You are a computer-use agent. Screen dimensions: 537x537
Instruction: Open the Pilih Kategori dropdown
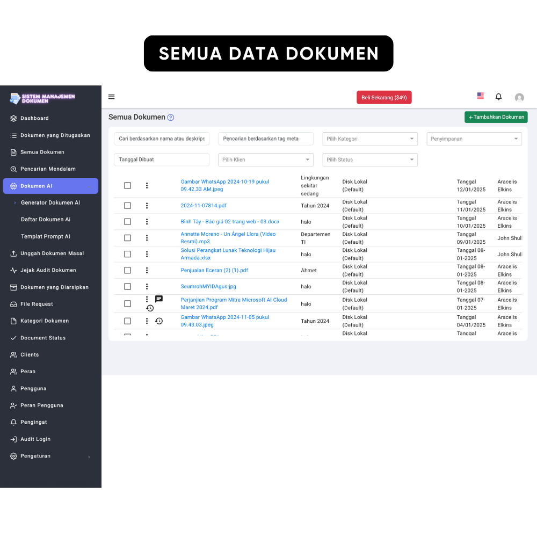(x=370, y=139)
